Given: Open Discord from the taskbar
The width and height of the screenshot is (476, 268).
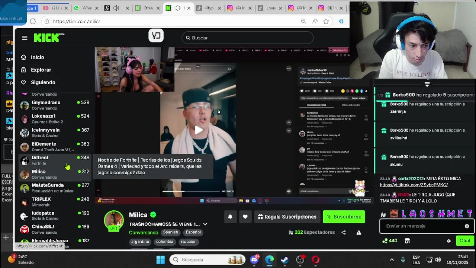Looking at the screenshot, I should click(x=255, y=259).
